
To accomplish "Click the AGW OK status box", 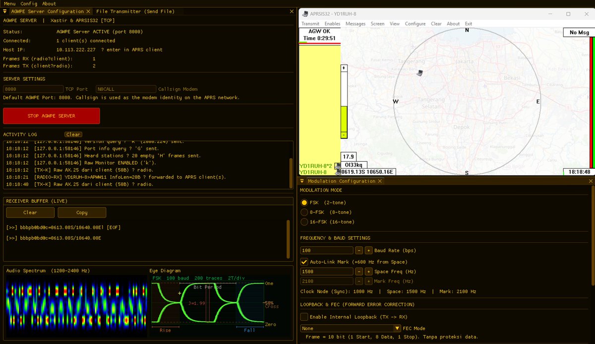I will click(319, 35).
